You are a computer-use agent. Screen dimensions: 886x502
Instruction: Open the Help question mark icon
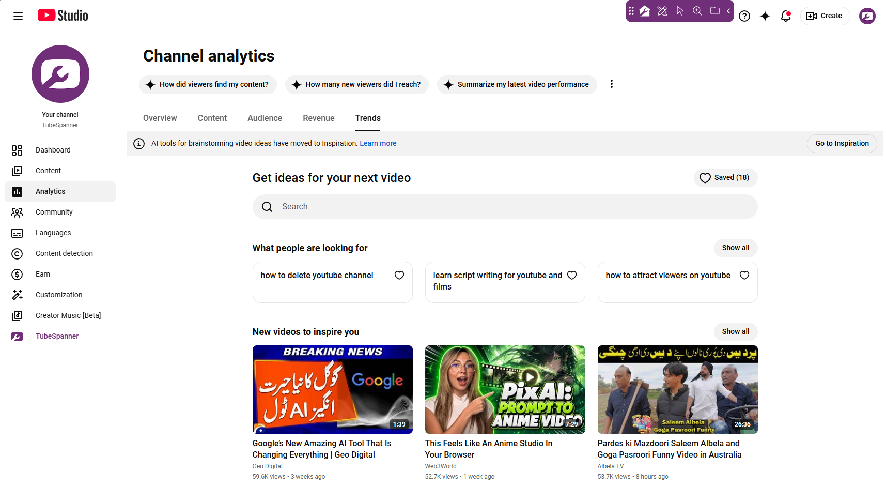744,16
